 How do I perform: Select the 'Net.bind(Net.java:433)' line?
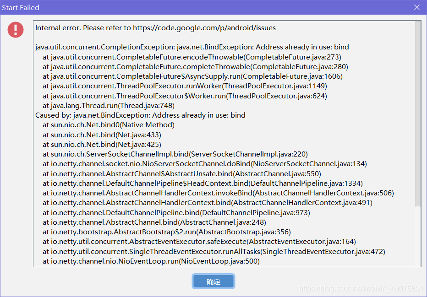pos(102,135)
